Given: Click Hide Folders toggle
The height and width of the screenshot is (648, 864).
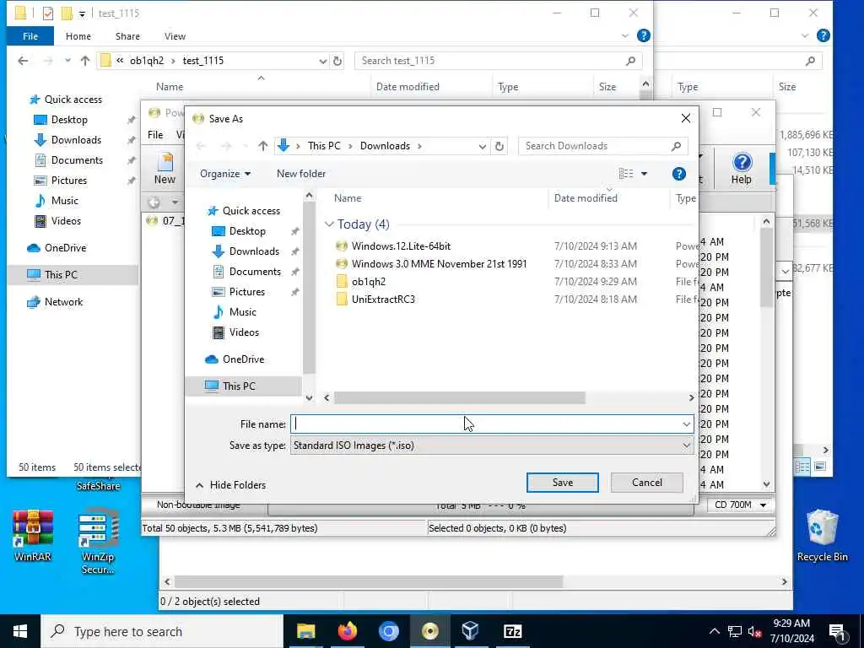Looking at the screenshot, I should tap(231, 485).
